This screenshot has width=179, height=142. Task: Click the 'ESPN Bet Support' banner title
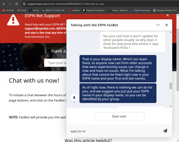coord(42,16)
